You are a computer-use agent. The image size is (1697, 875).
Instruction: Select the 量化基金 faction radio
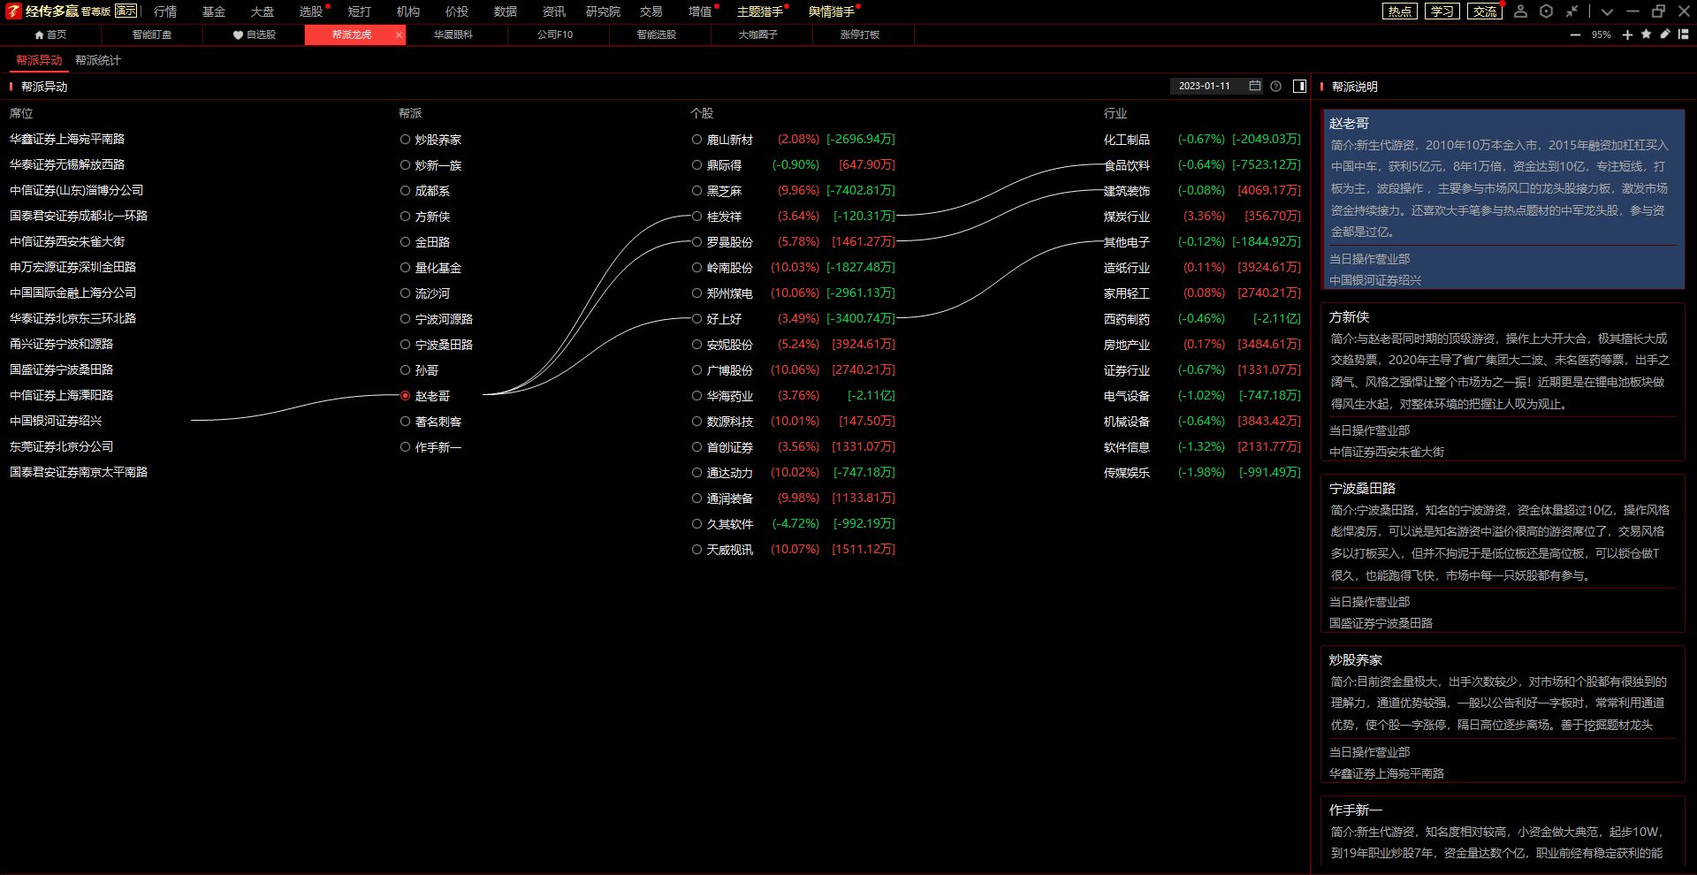pos(405,268)
